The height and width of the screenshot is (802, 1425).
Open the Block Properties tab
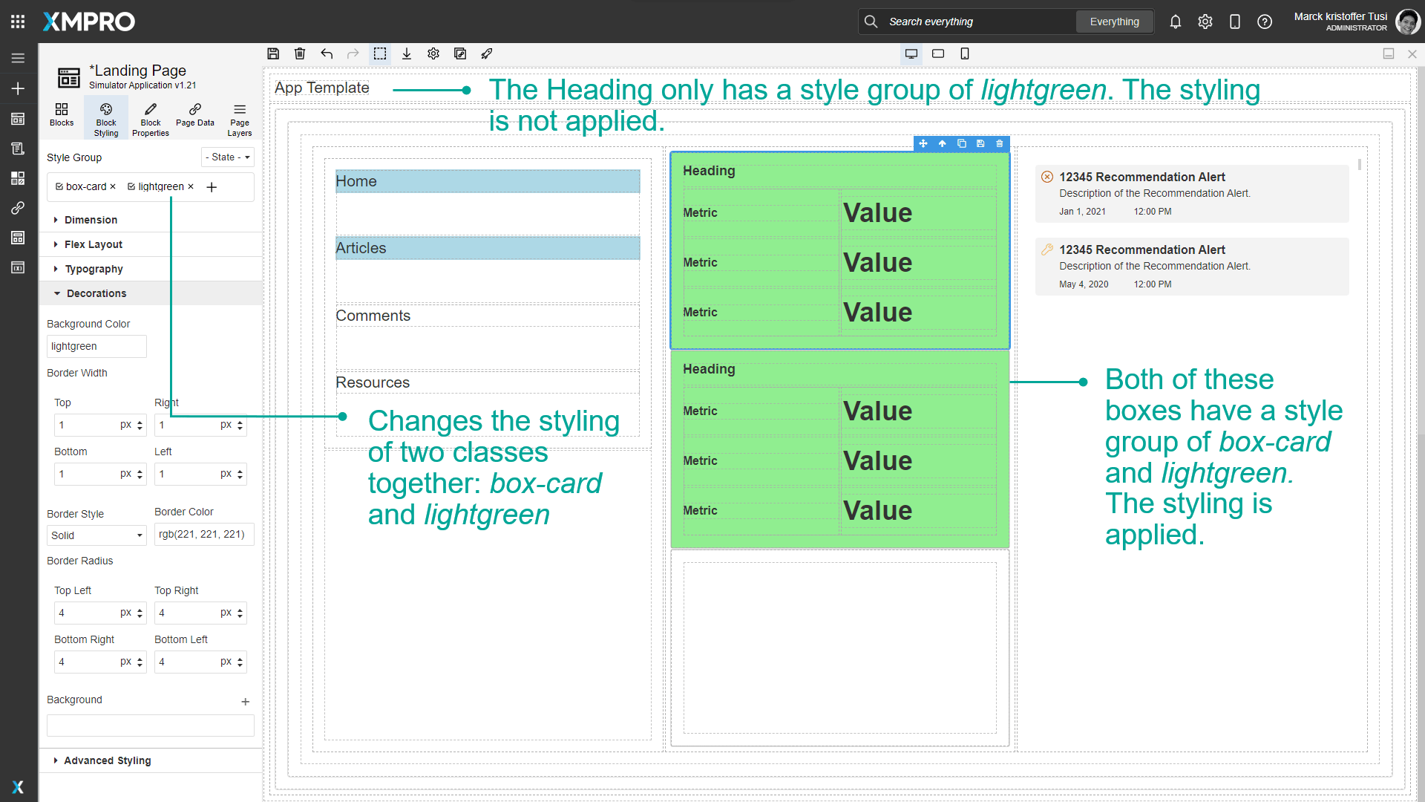pos(151,119)
